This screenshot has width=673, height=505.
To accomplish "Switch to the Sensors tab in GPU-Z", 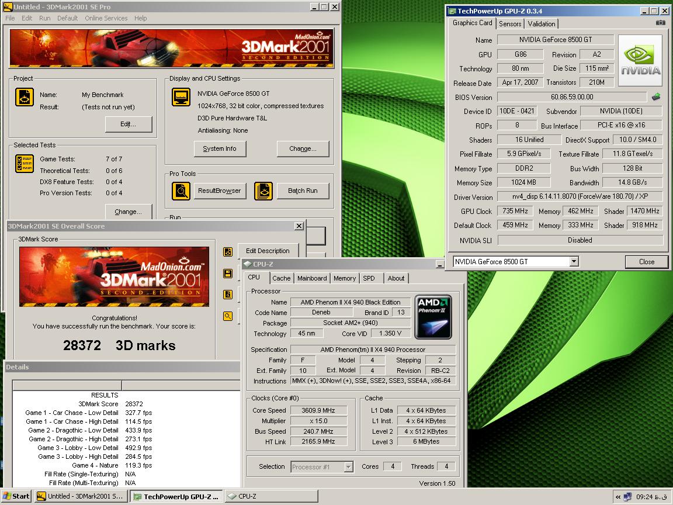I will tap(510, 24).
